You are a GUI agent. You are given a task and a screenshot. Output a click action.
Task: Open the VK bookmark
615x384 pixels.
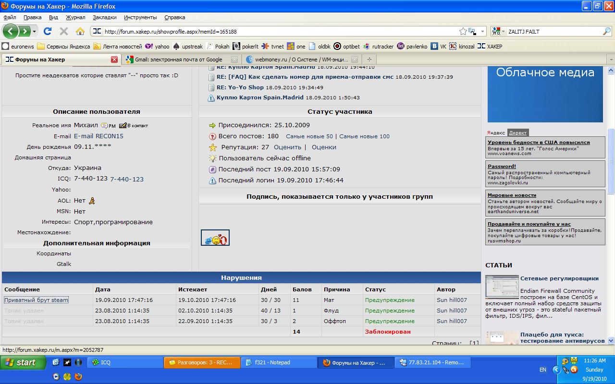439,47
